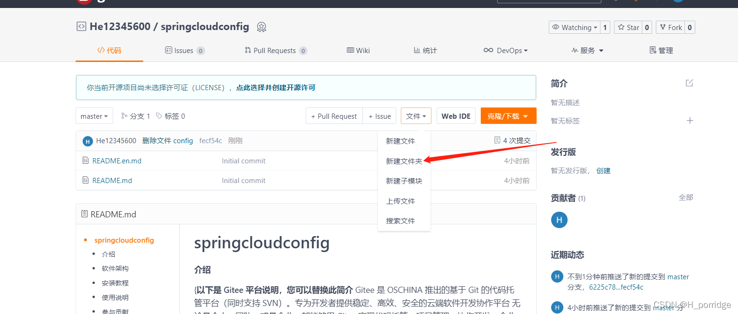
Task: Click the repository type icon beside He12345600
Action: pyautogui.click(x=81, y=27)
